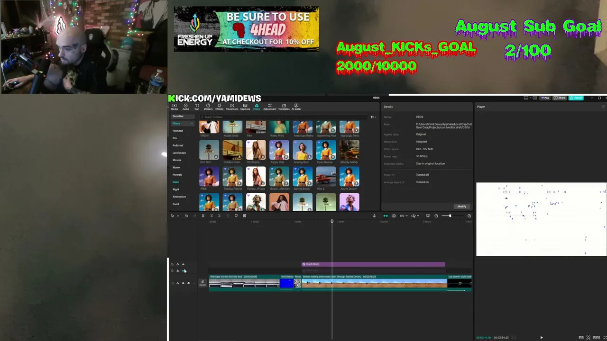Image resolution: width=607 pixels, height=341 pixels.
Task: Click the Export button
Action: click(x=576, y=98)
